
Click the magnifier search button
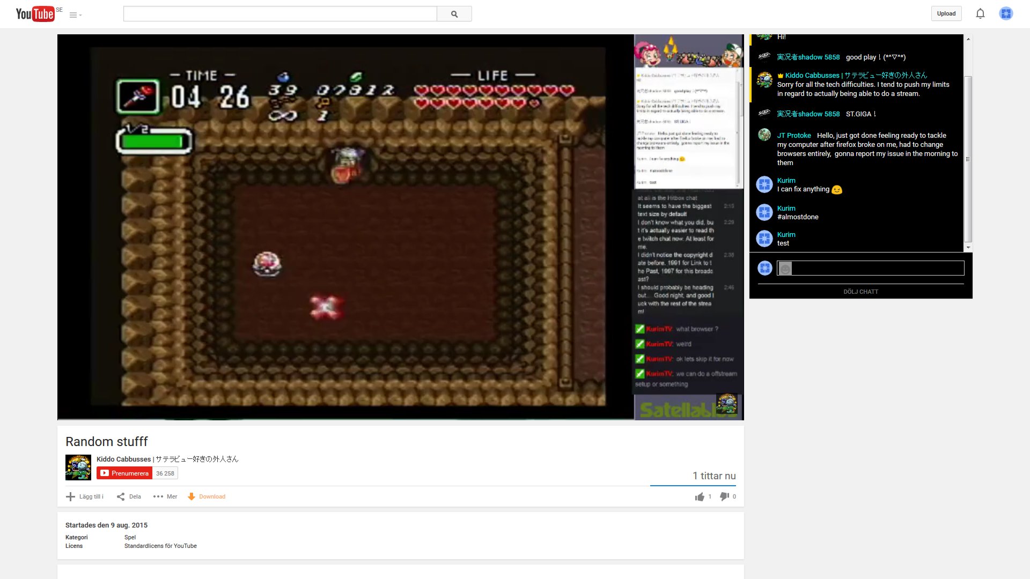[454, 14]
